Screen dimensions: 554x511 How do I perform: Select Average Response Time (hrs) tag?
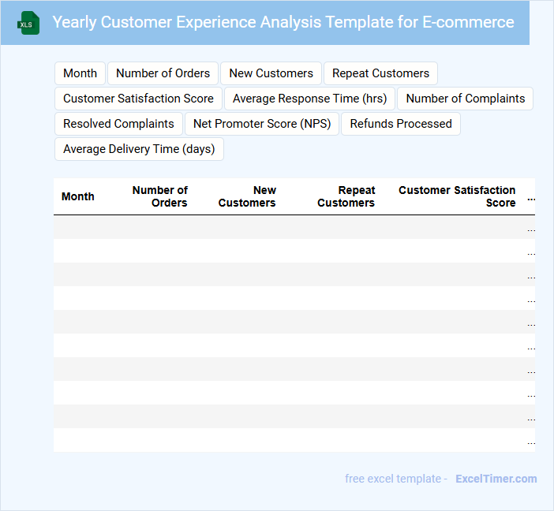(x=309, y=99)
